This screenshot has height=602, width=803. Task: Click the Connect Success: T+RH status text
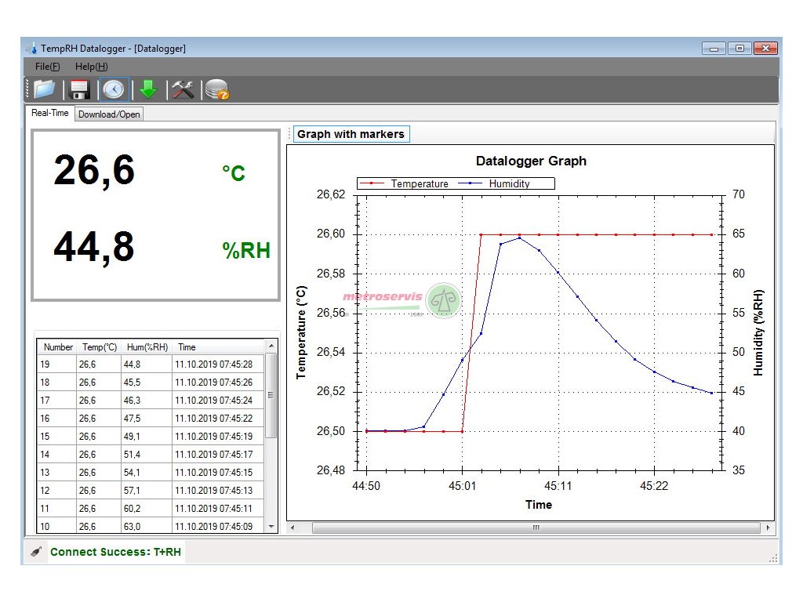coord(116,552)
